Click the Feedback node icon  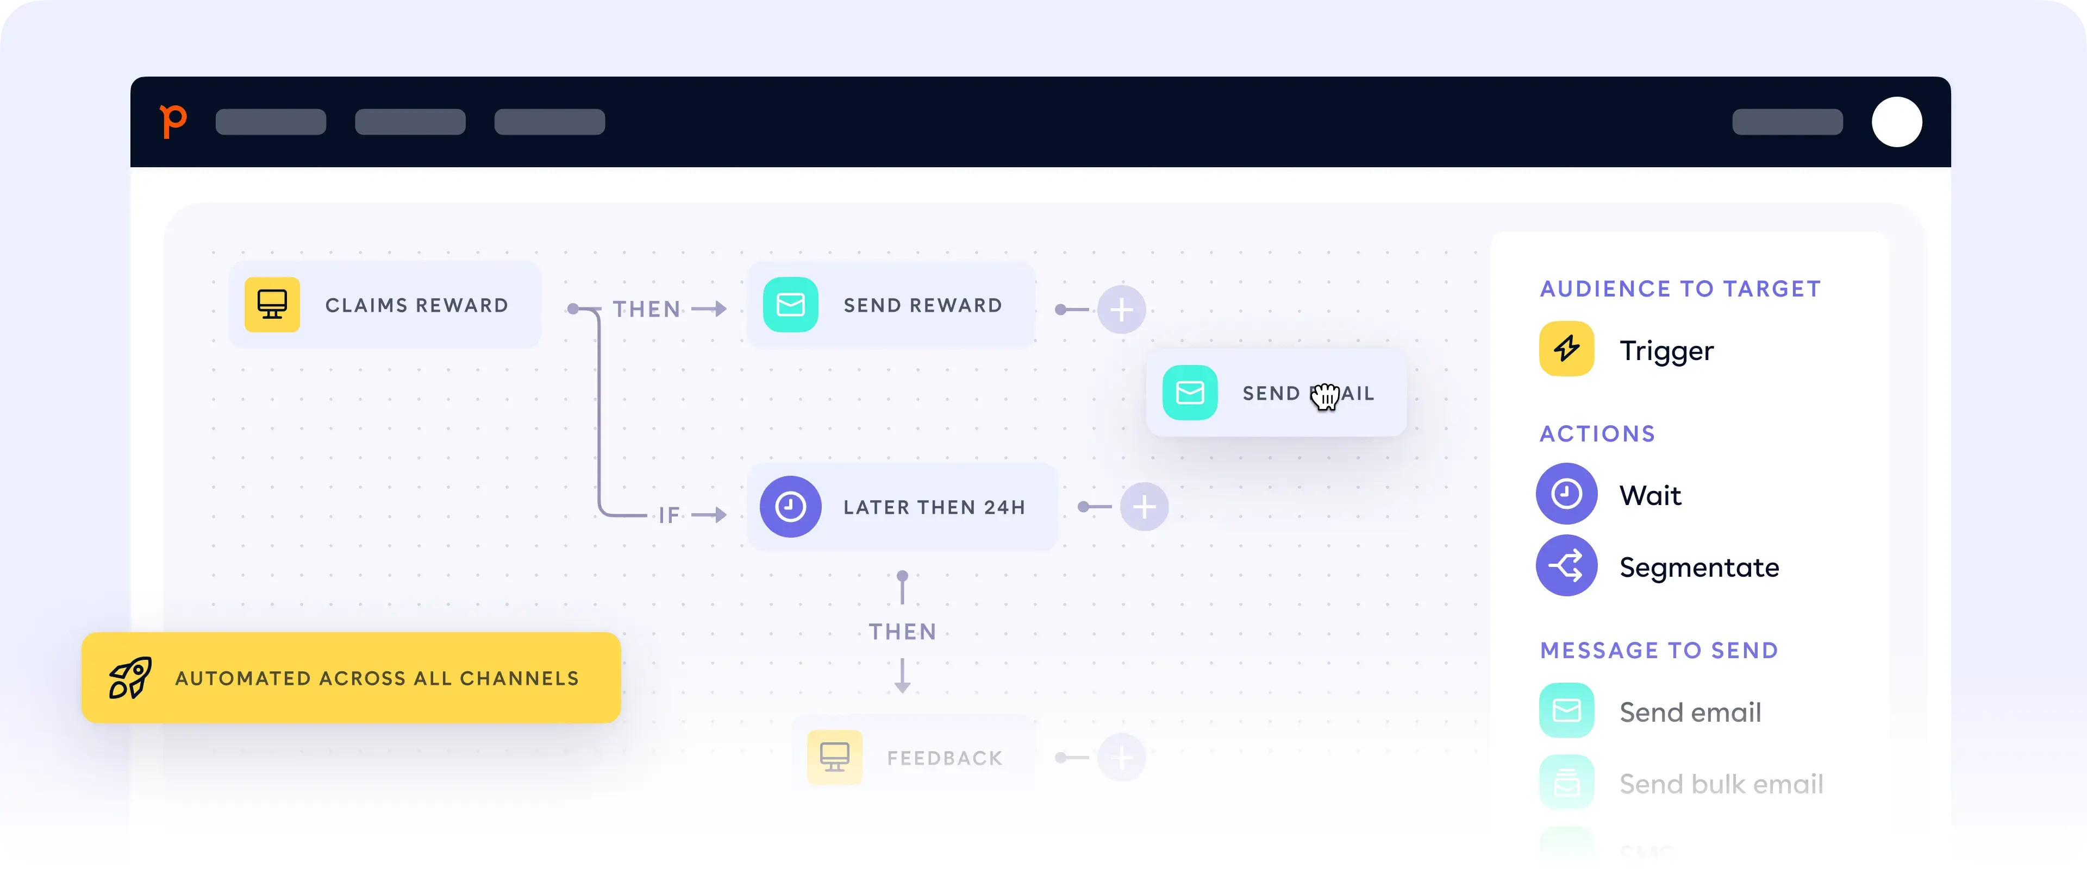click(835, 757)
